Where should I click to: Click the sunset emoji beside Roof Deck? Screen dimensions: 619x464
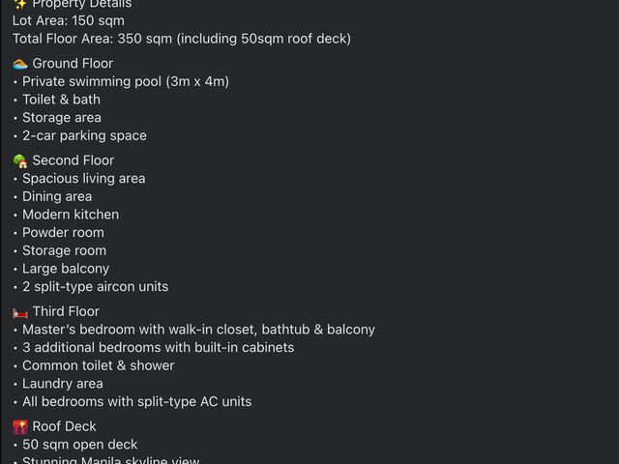19,426
